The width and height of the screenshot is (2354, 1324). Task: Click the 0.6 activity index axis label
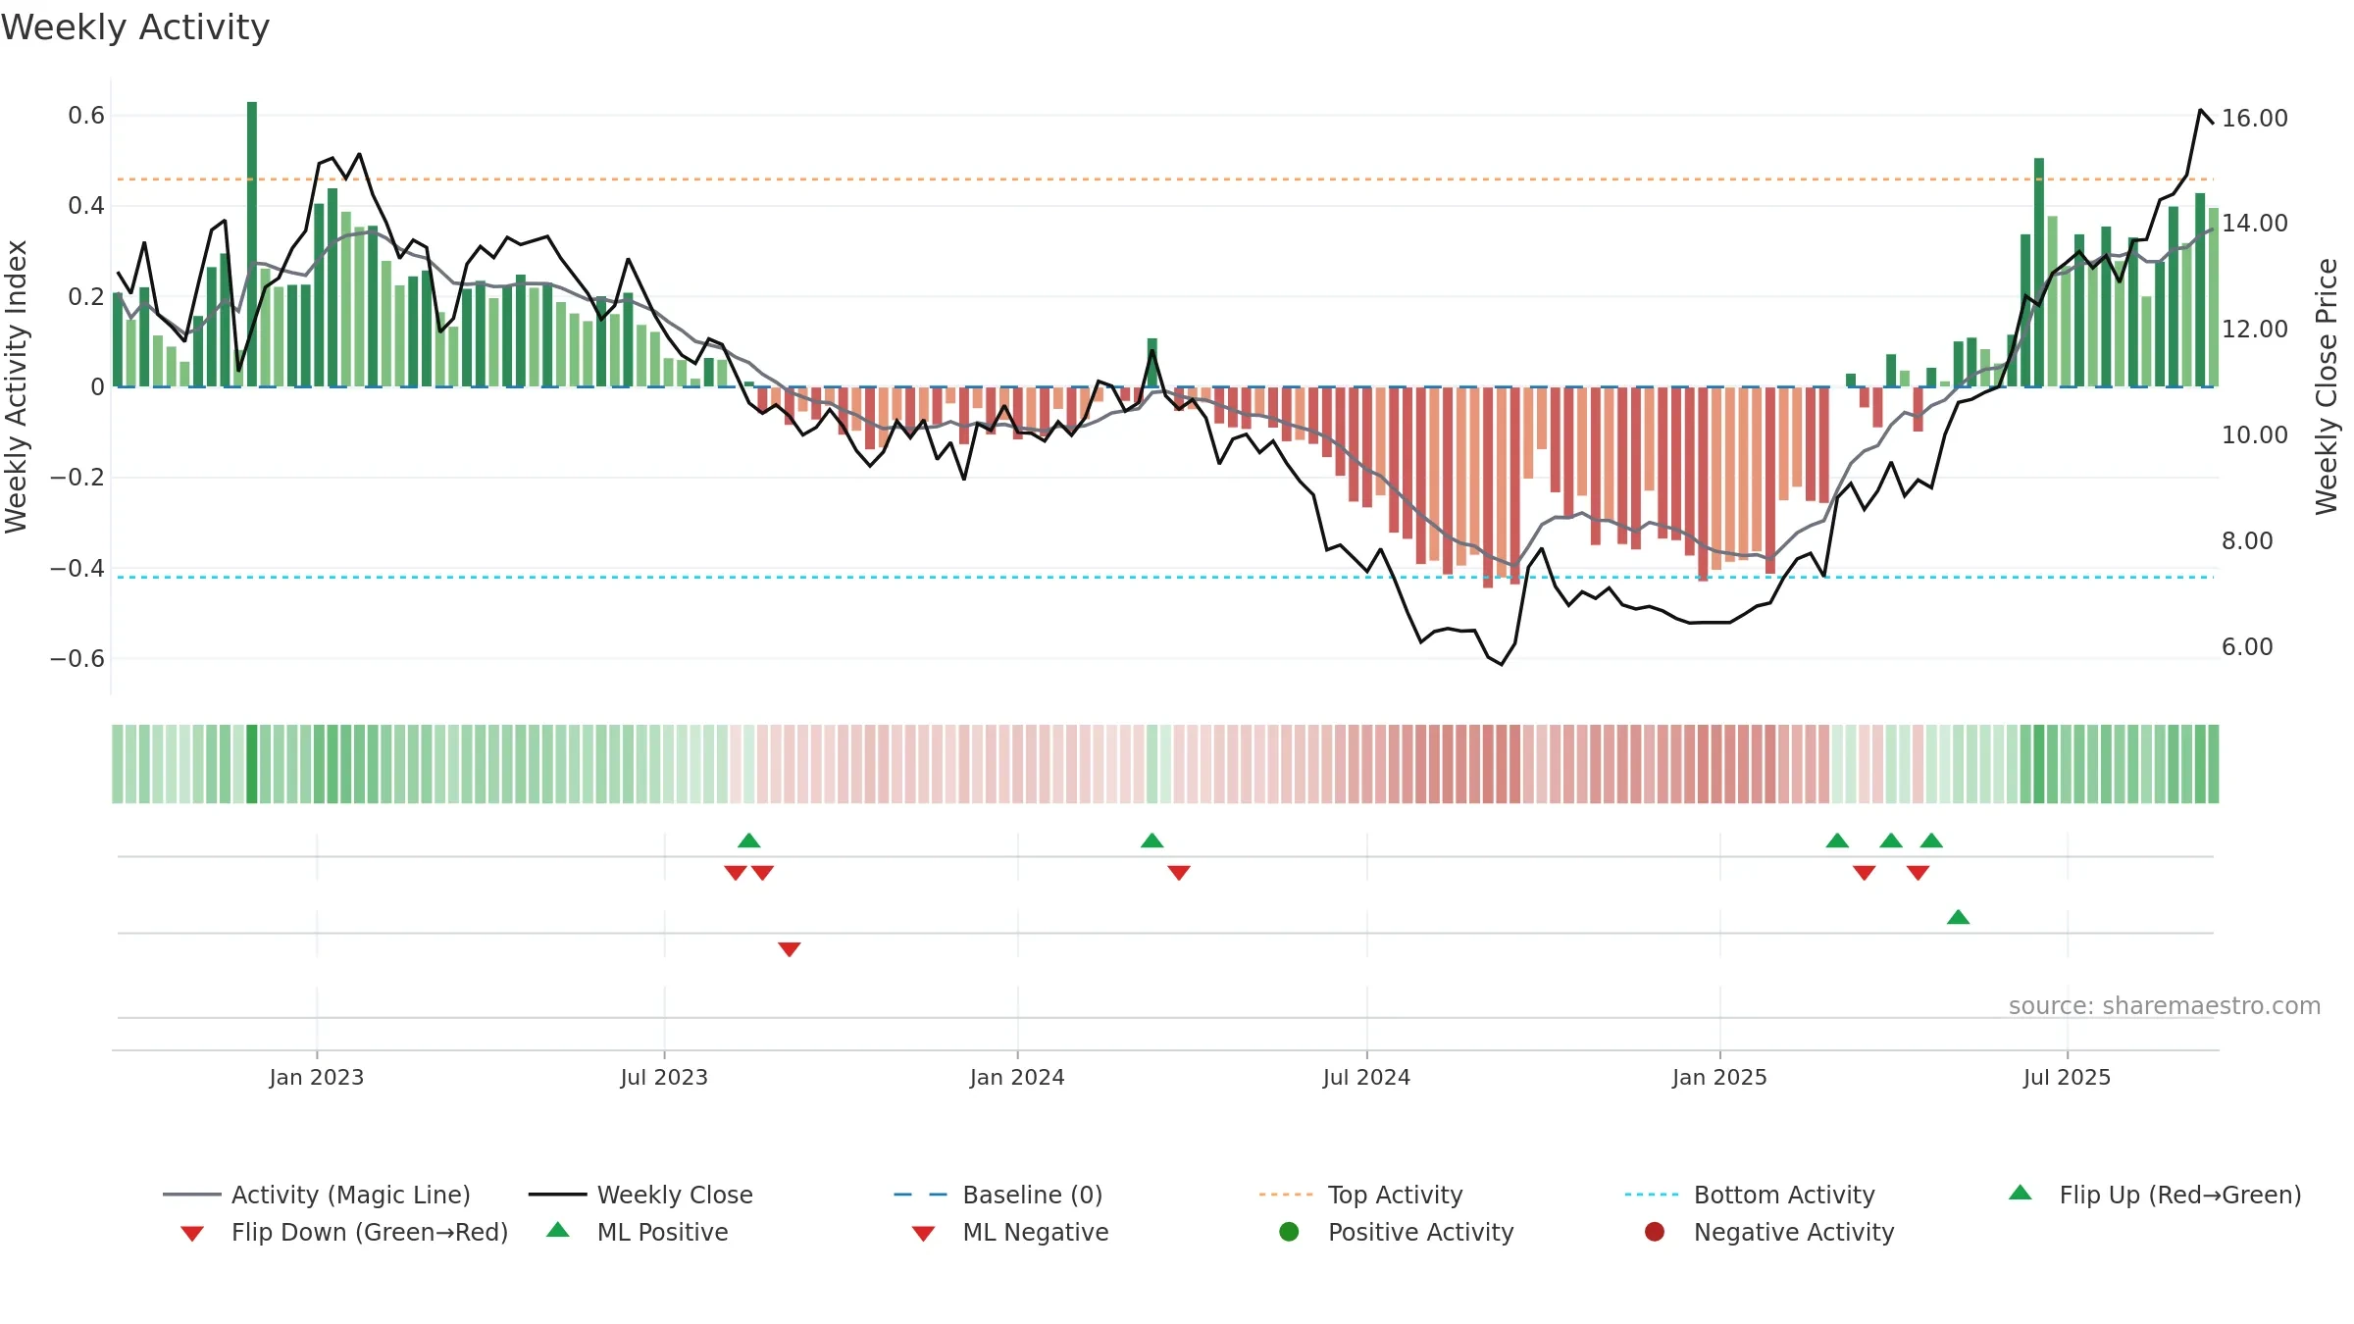tap(86, 116)
